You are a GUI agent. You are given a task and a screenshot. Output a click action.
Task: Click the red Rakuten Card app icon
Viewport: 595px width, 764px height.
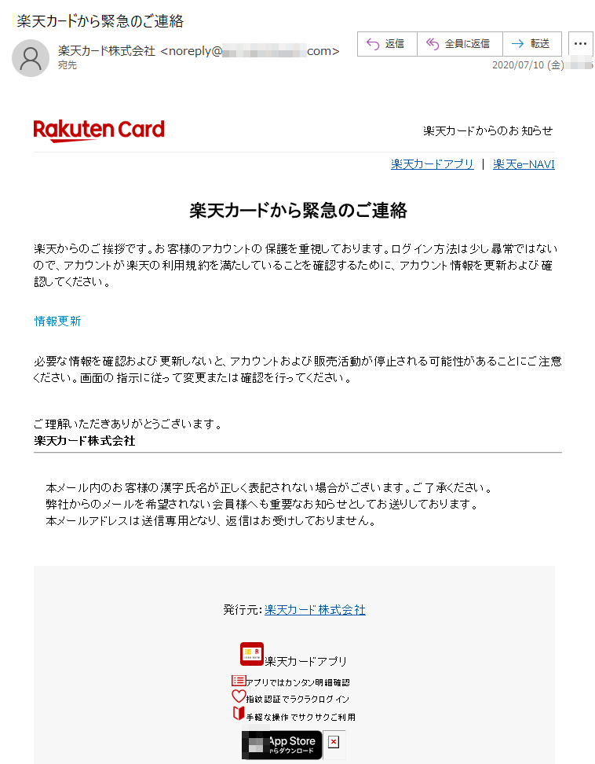coord(251,654)
